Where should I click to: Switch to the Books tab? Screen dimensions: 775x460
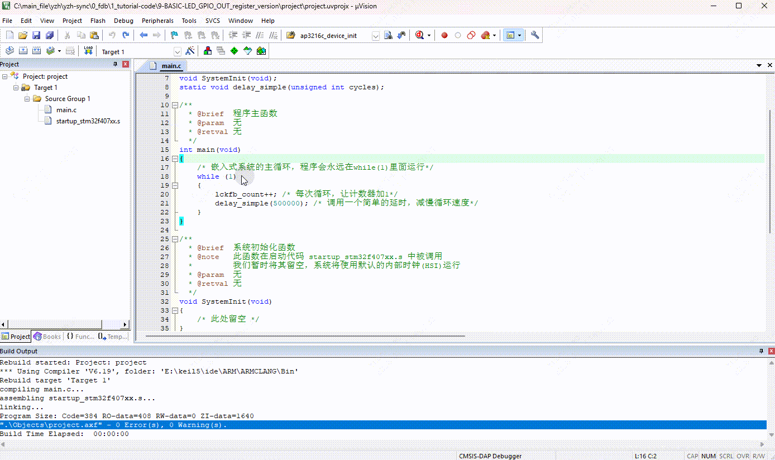pos(47,337)
